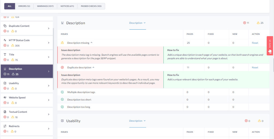Expand Redirects category chevron

coord(49,129)
